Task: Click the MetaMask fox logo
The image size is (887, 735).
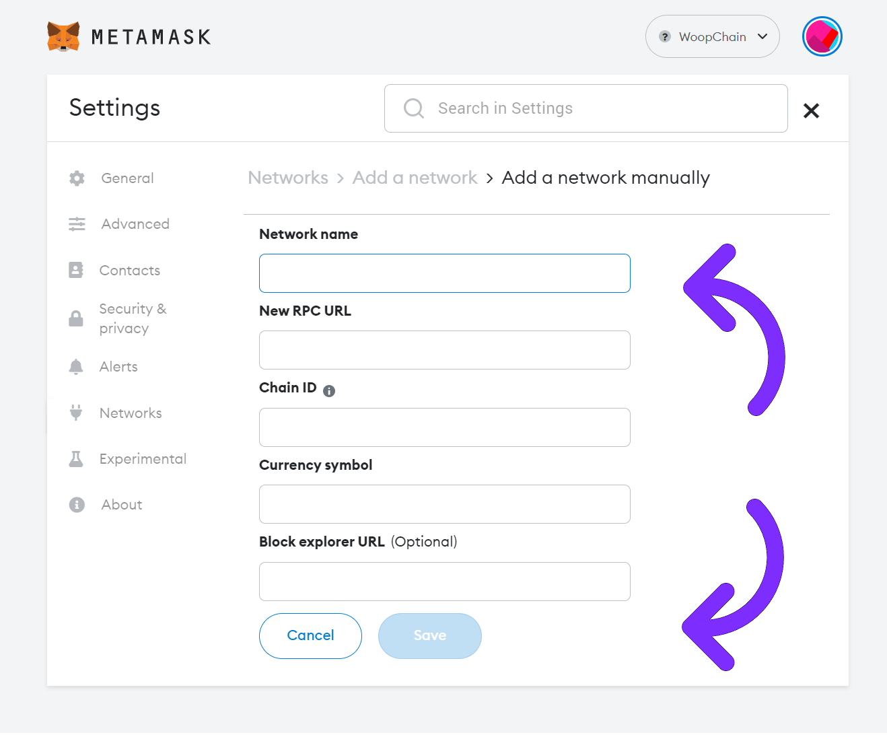Action: click(63, 36)
